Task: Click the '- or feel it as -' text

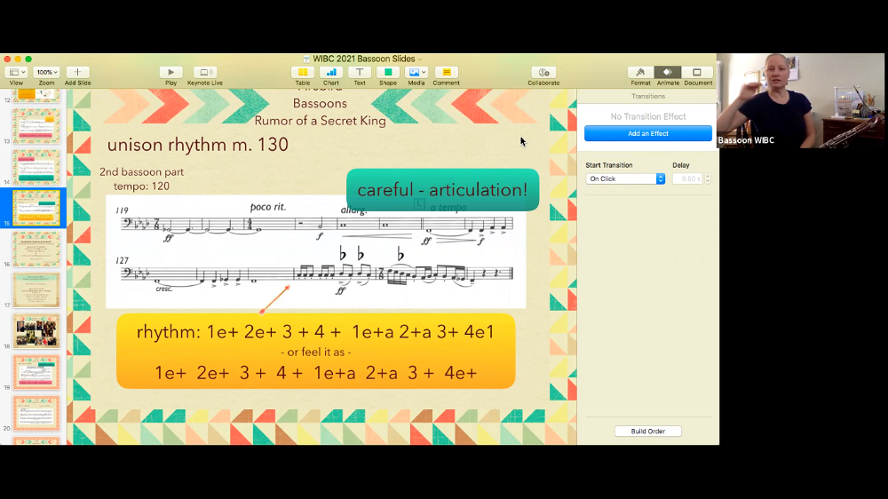Action: 315,352
